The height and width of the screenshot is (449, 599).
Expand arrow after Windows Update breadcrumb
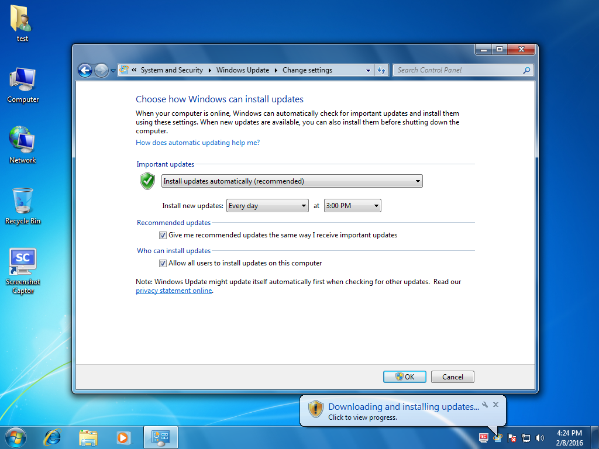(x=276, y=70)
